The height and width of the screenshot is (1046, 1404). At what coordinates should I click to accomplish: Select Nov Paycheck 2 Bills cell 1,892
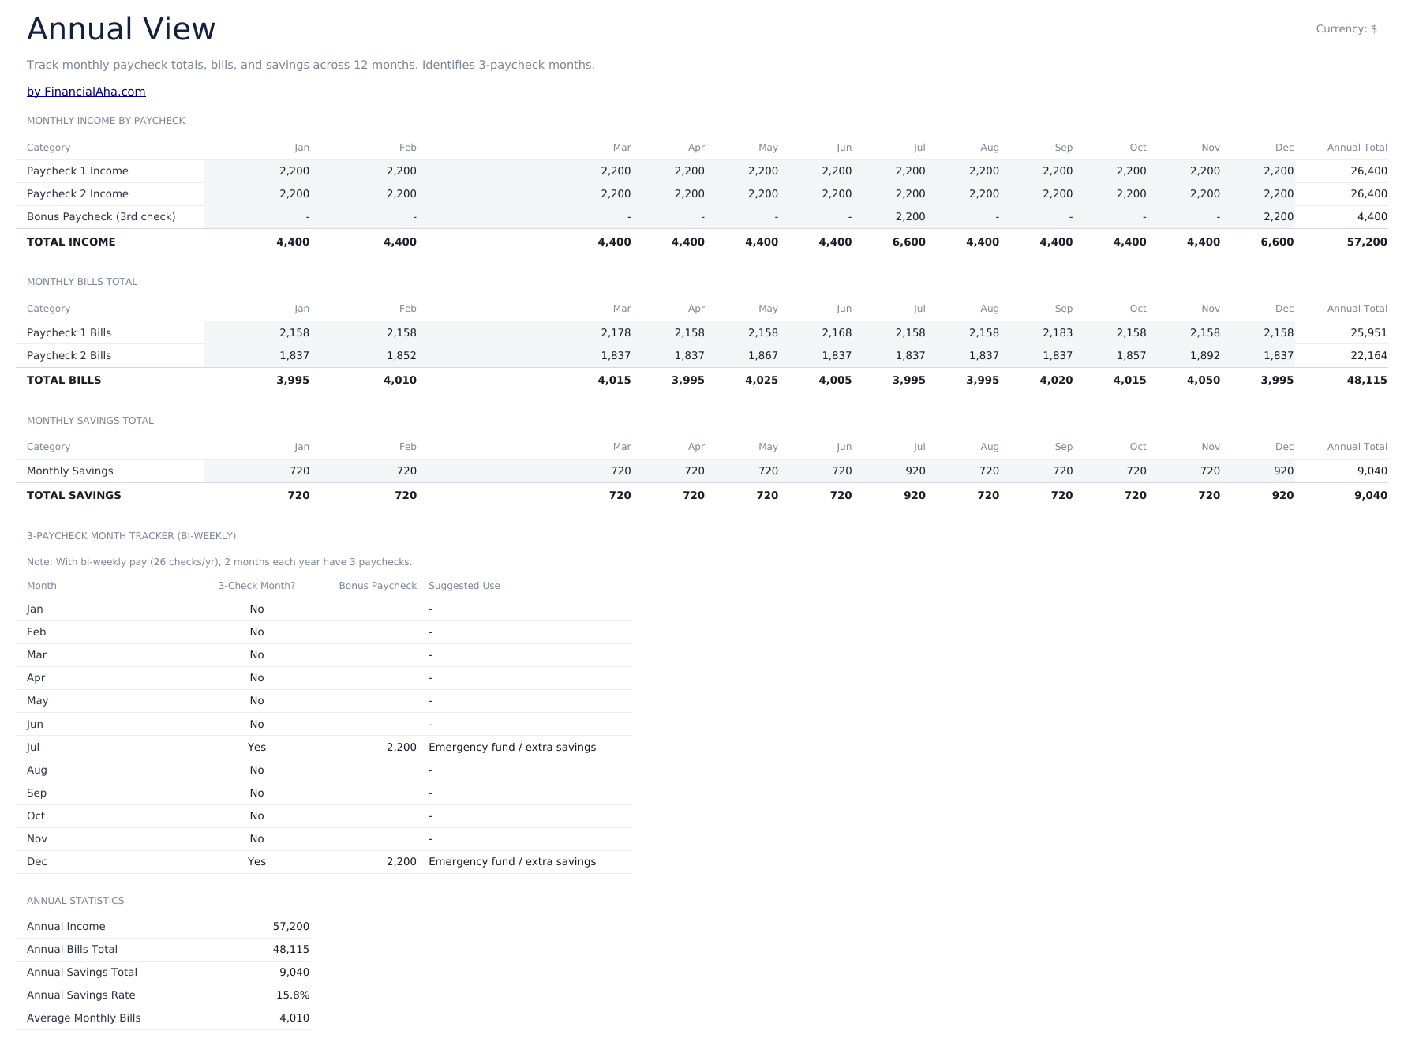coord(1205,356)
